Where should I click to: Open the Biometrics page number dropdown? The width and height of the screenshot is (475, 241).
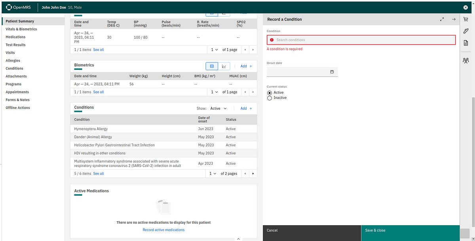(214, 92)
